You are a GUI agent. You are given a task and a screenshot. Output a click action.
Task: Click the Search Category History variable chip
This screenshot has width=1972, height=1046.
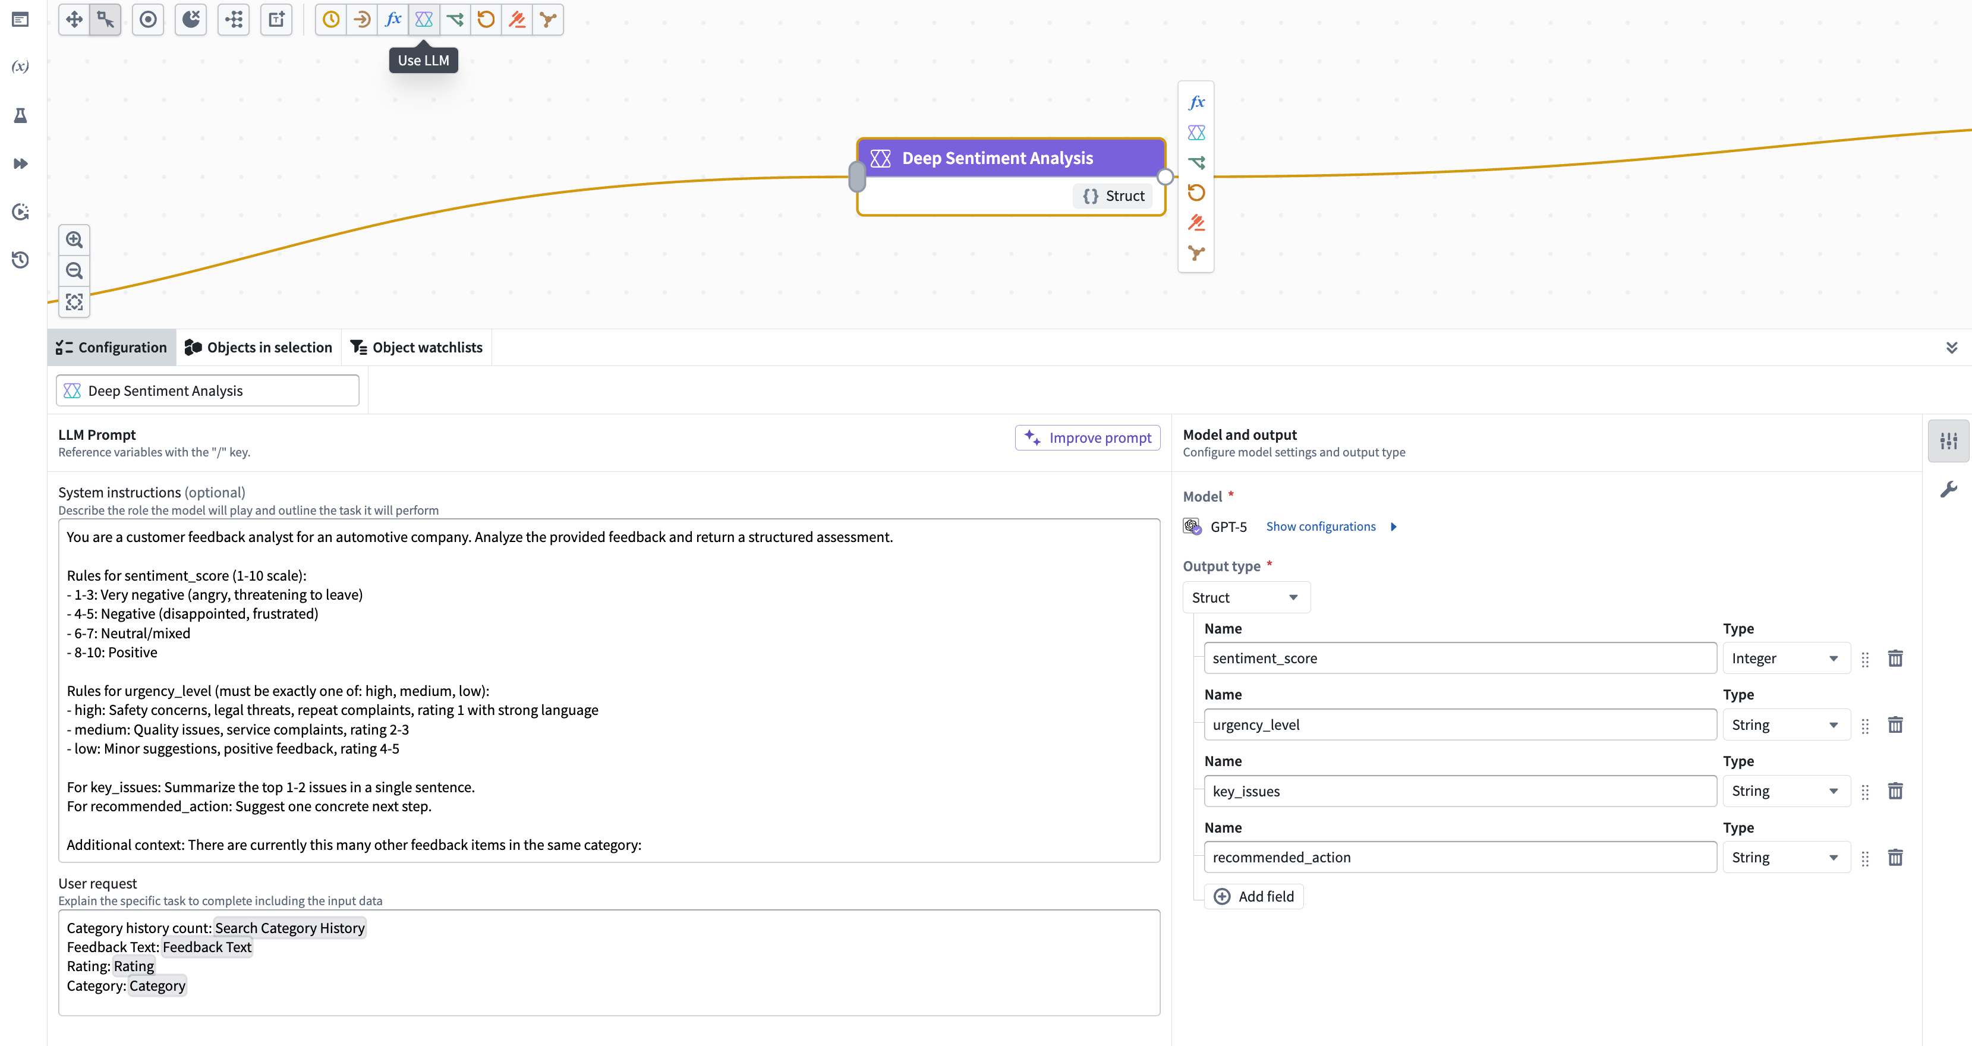[289, 928]
